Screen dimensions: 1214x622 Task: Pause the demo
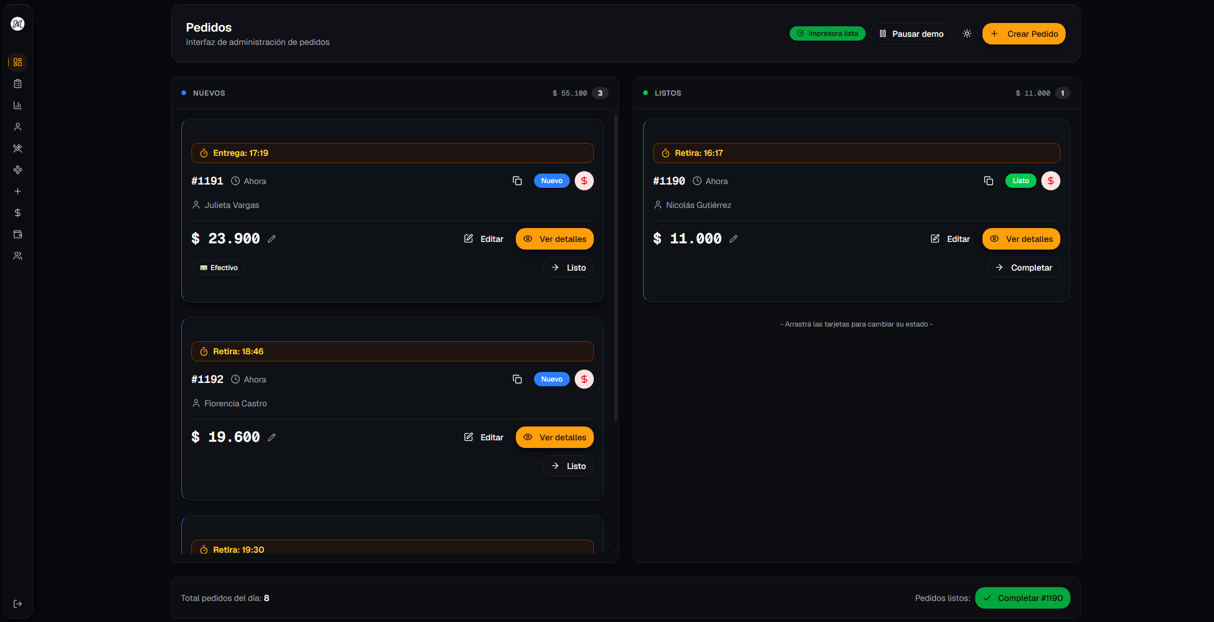[911, 34]
